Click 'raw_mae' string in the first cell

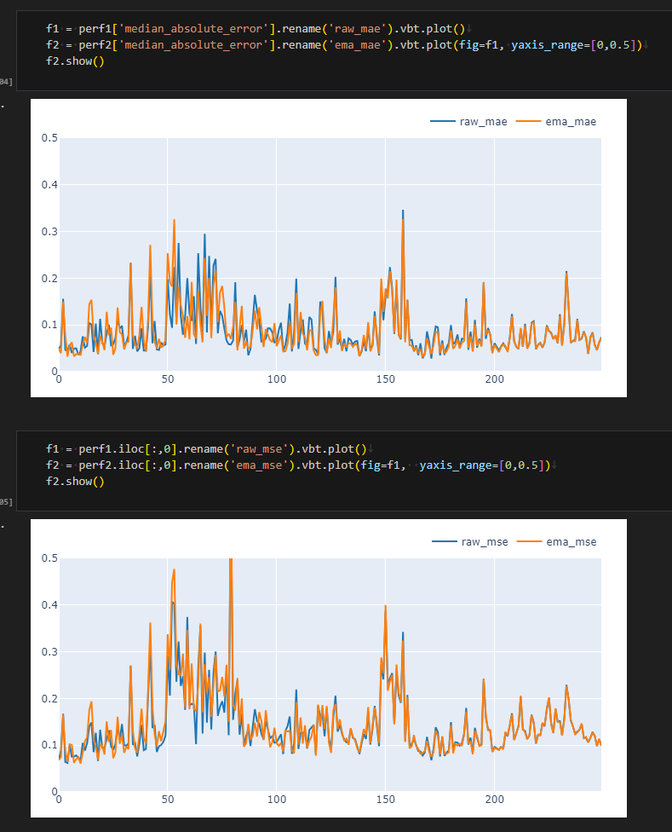(x=357, y=29)
